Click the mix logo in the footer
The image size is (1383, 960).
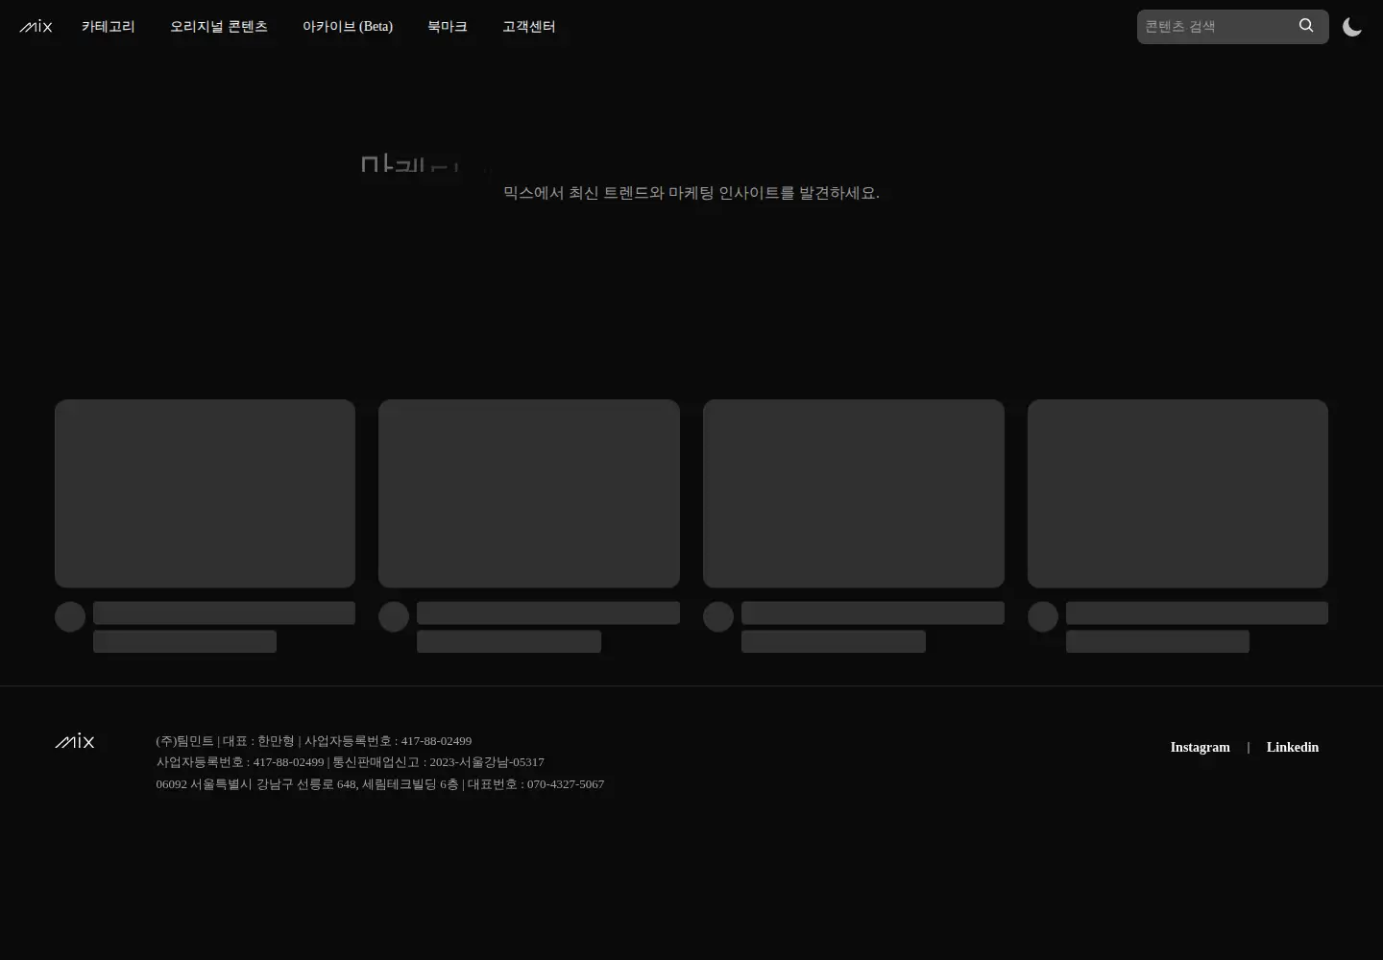75,741
